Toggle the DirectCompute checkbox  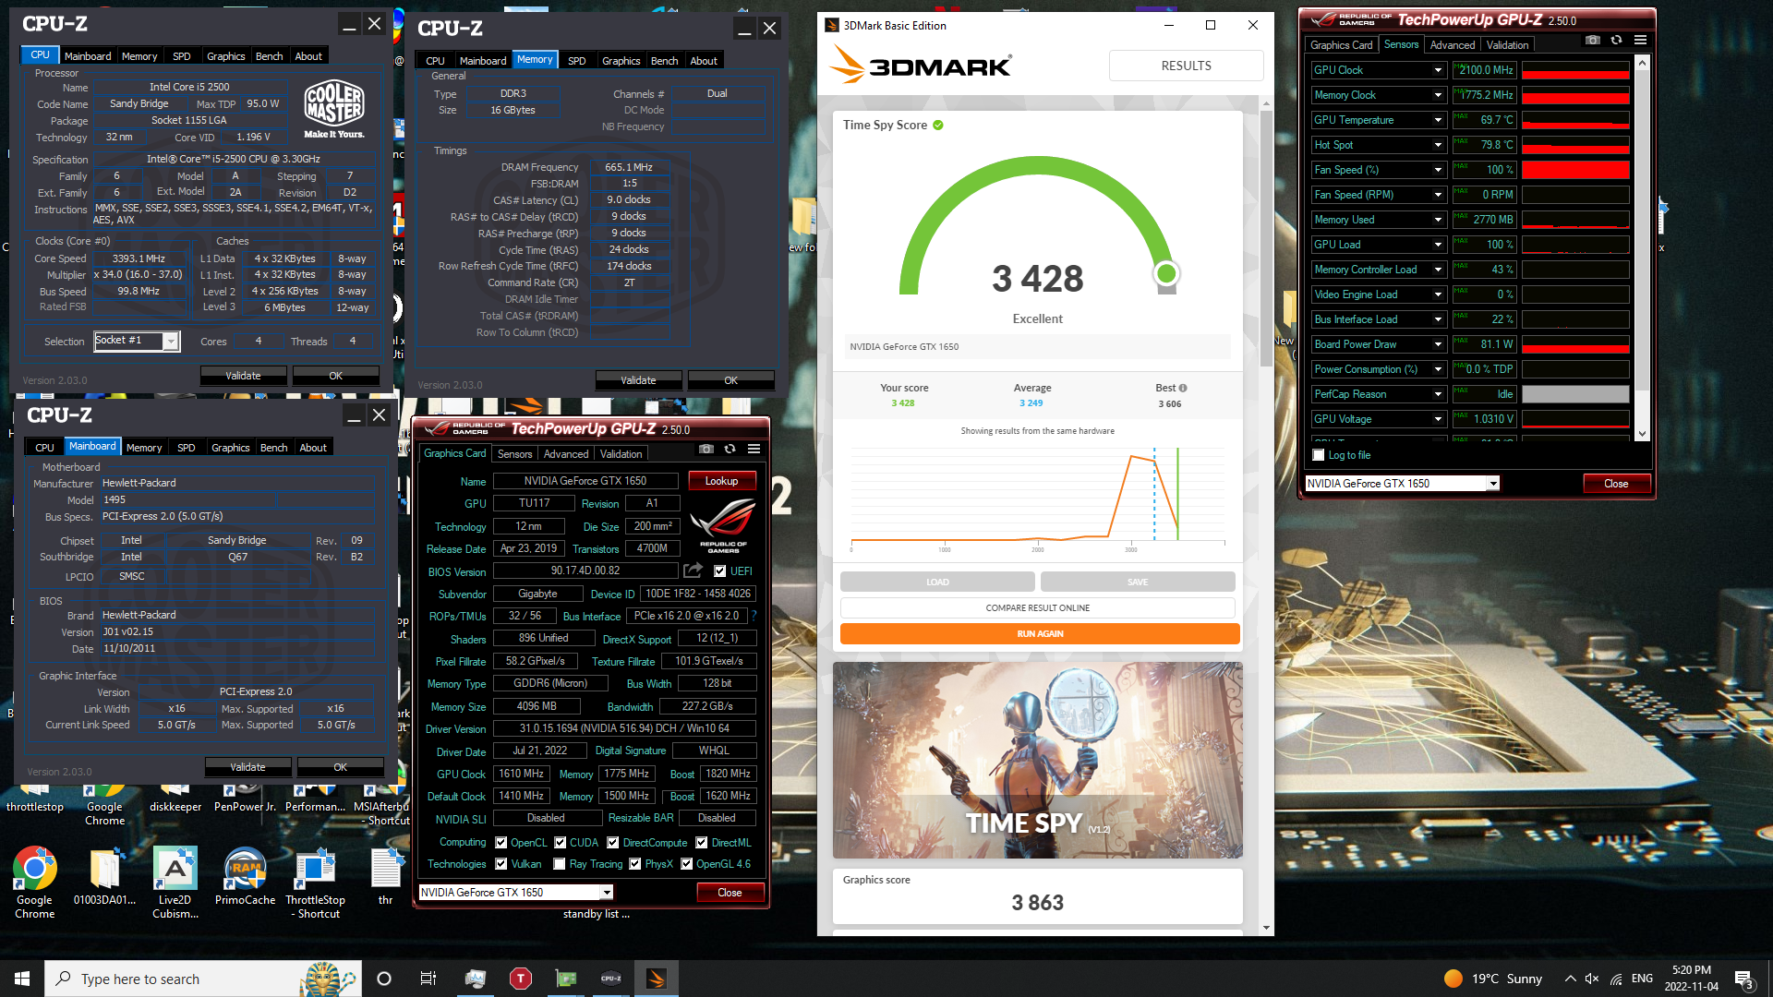tap(612, 842)
